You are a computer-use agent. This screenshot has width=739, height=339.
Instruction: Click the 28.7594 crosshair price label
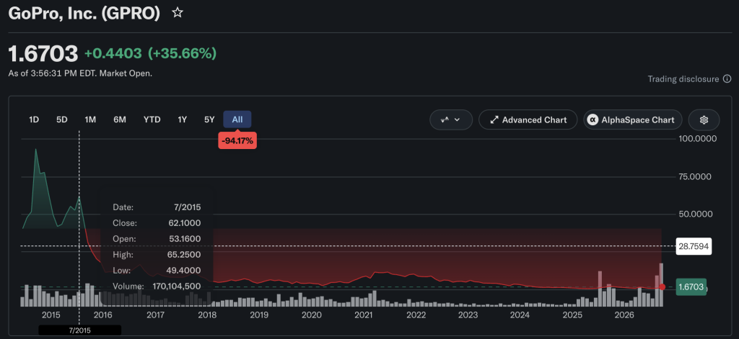(694, 246)
